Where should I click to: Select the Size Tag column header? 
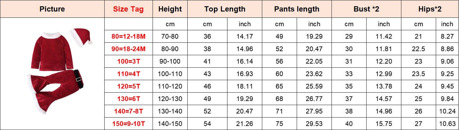click(x=128, y=9)
